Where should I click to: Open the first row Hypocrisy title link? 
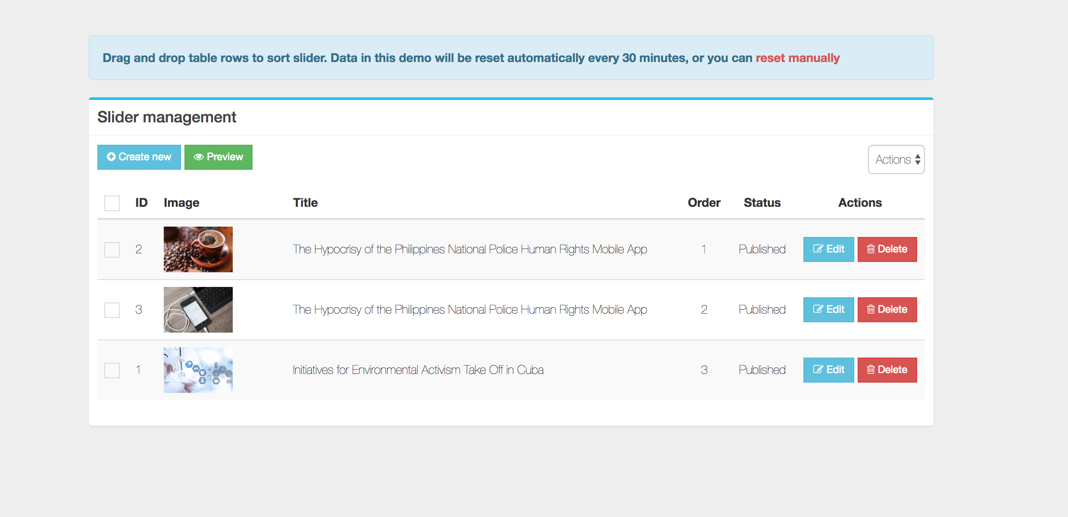(x=469, y=249)
